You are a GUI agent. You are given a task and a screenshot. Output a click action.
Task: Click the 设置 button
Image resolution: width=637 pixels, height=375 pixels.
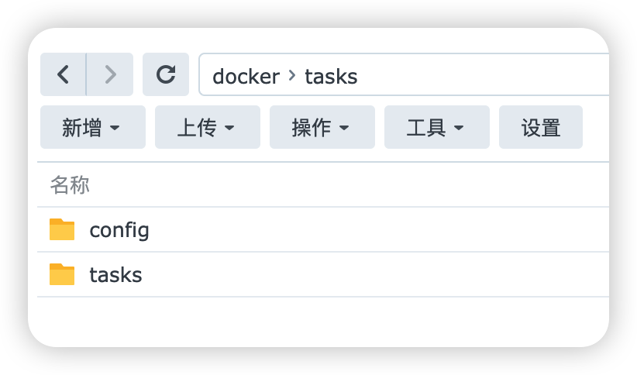click(541, 127)
